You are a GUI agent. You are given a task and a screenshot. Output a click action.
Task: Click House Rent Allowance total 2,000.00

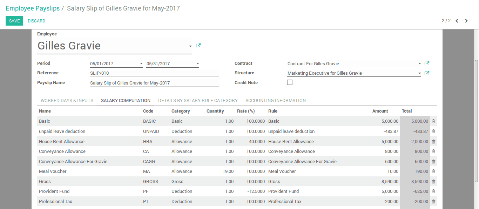point(420,142)
